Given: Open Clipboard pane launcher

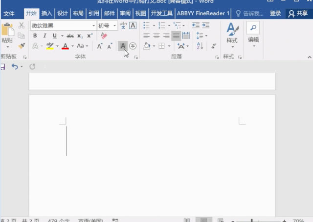Looking at the screenshot, I should 25,58.
